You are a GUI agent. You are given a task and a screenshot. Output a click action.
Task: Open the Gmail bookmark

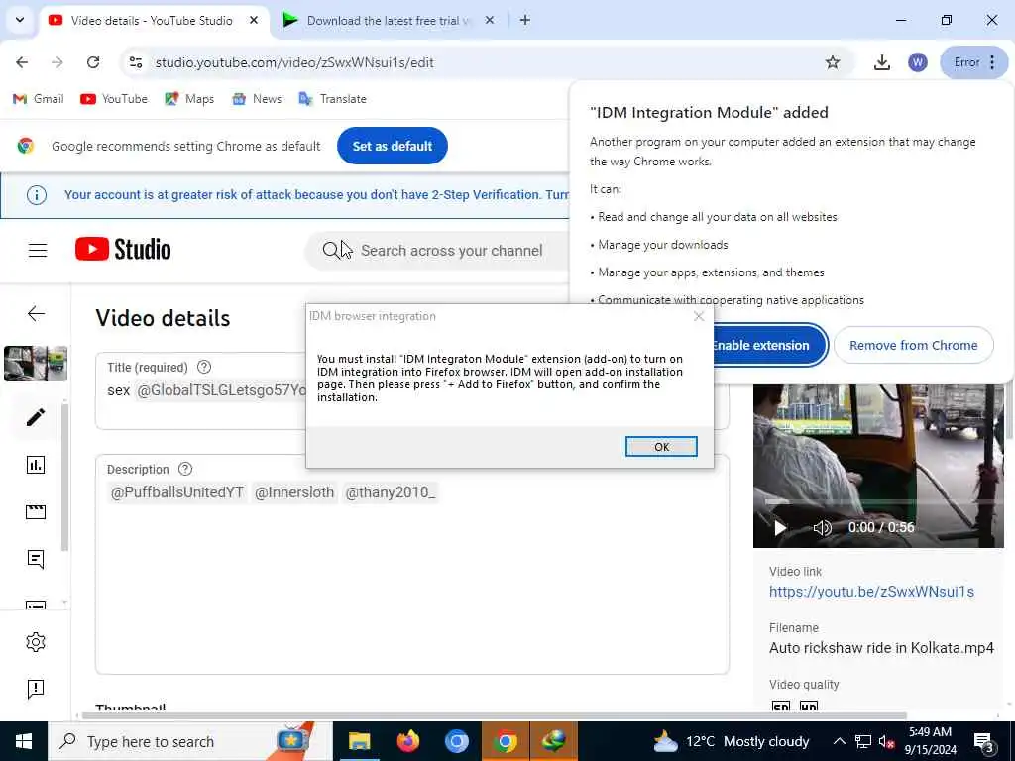[x=39, y=99]
